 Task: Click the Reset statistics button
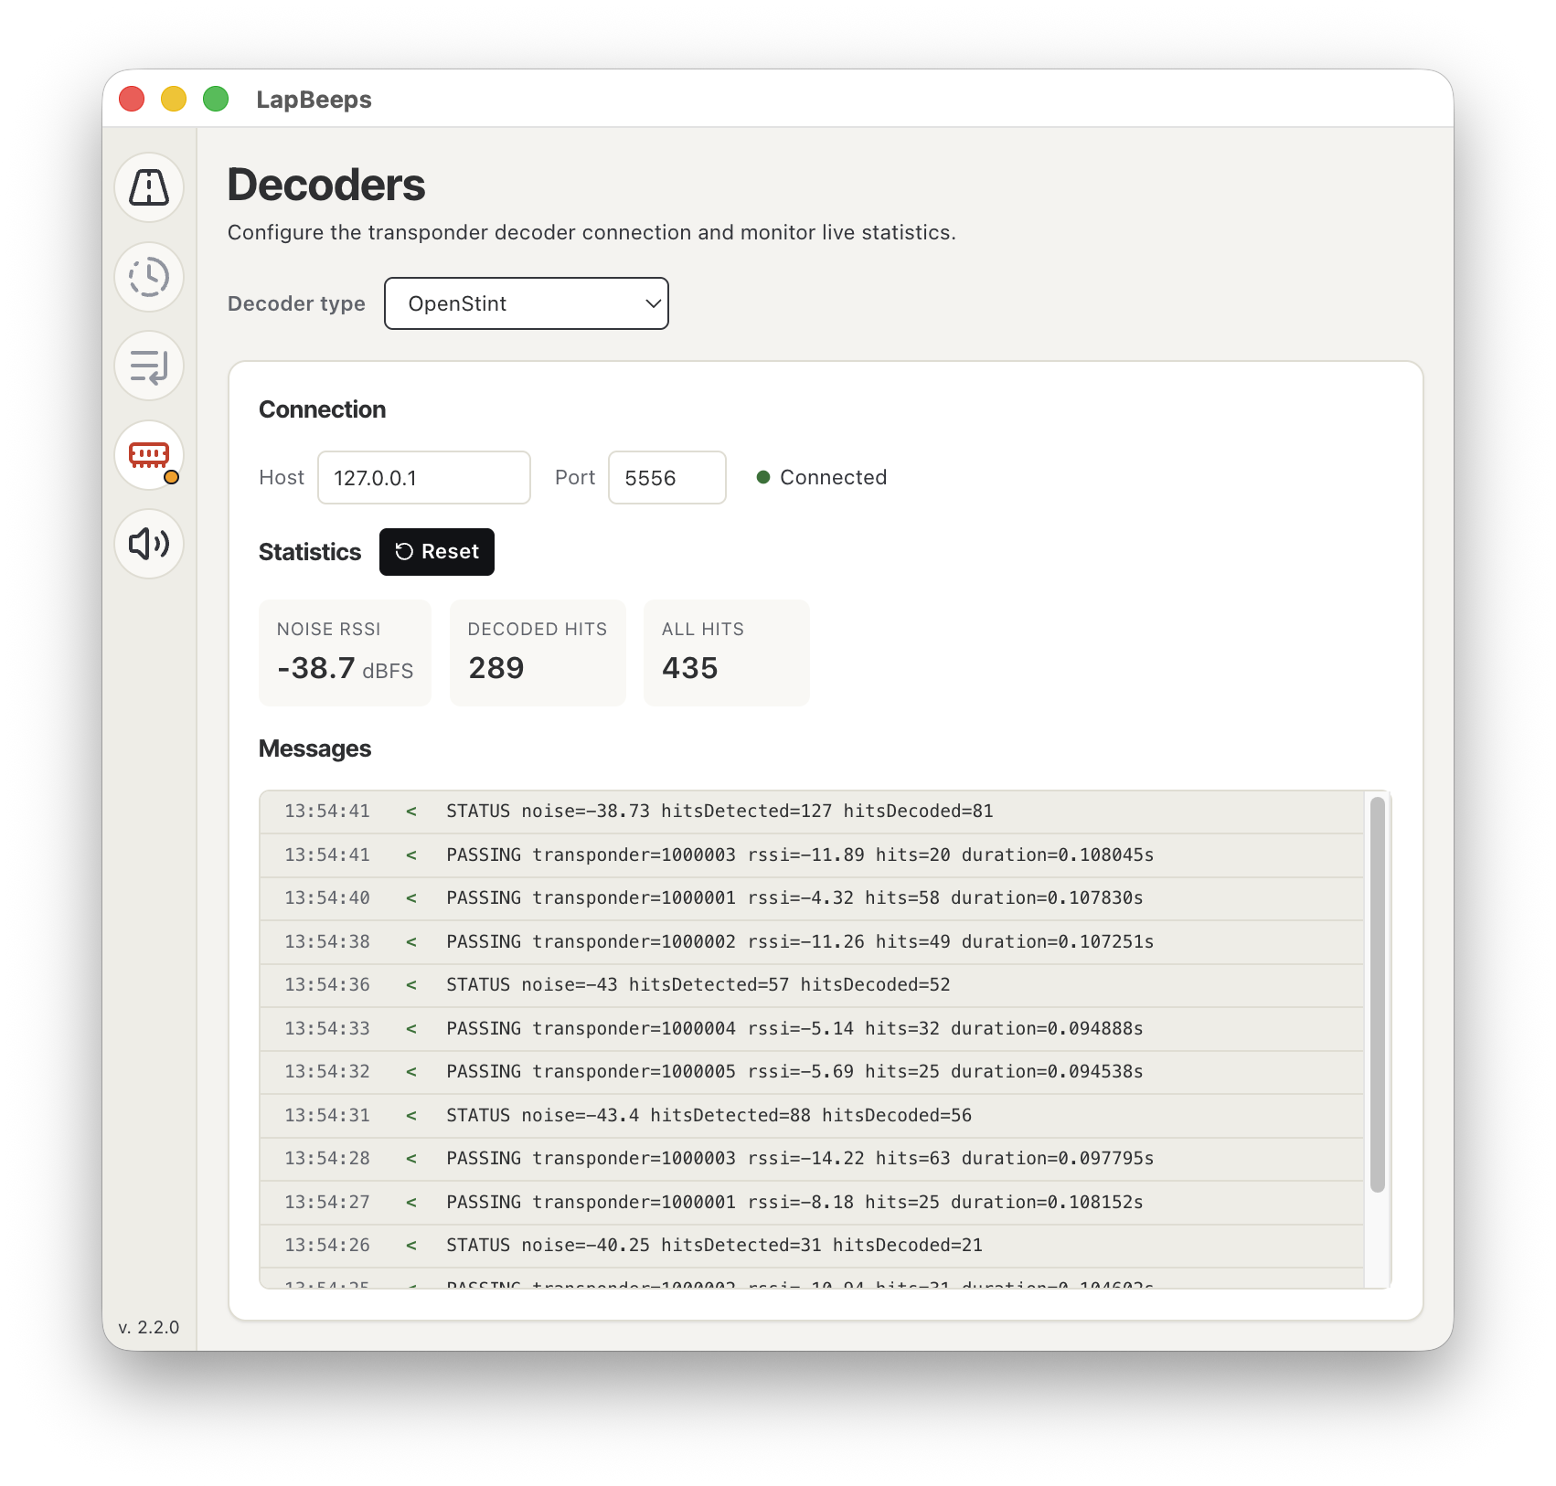(437, 552)
